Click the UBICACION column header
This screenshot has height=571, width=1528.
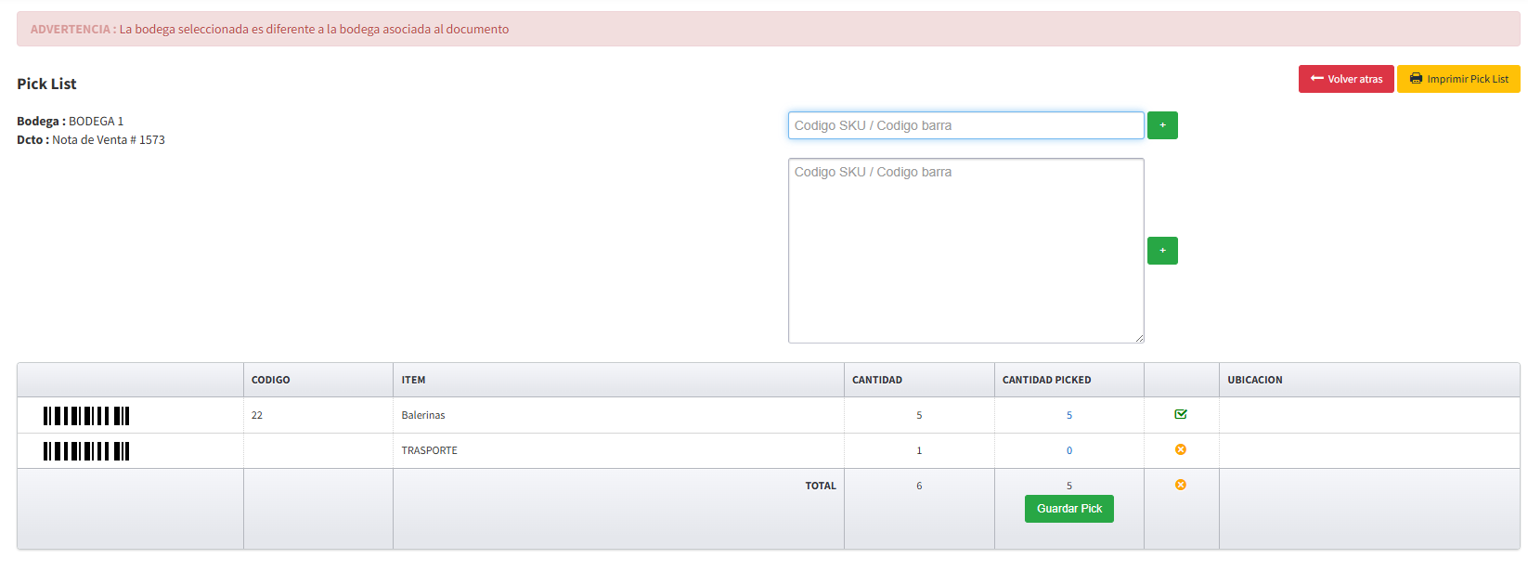point(1254,380)
